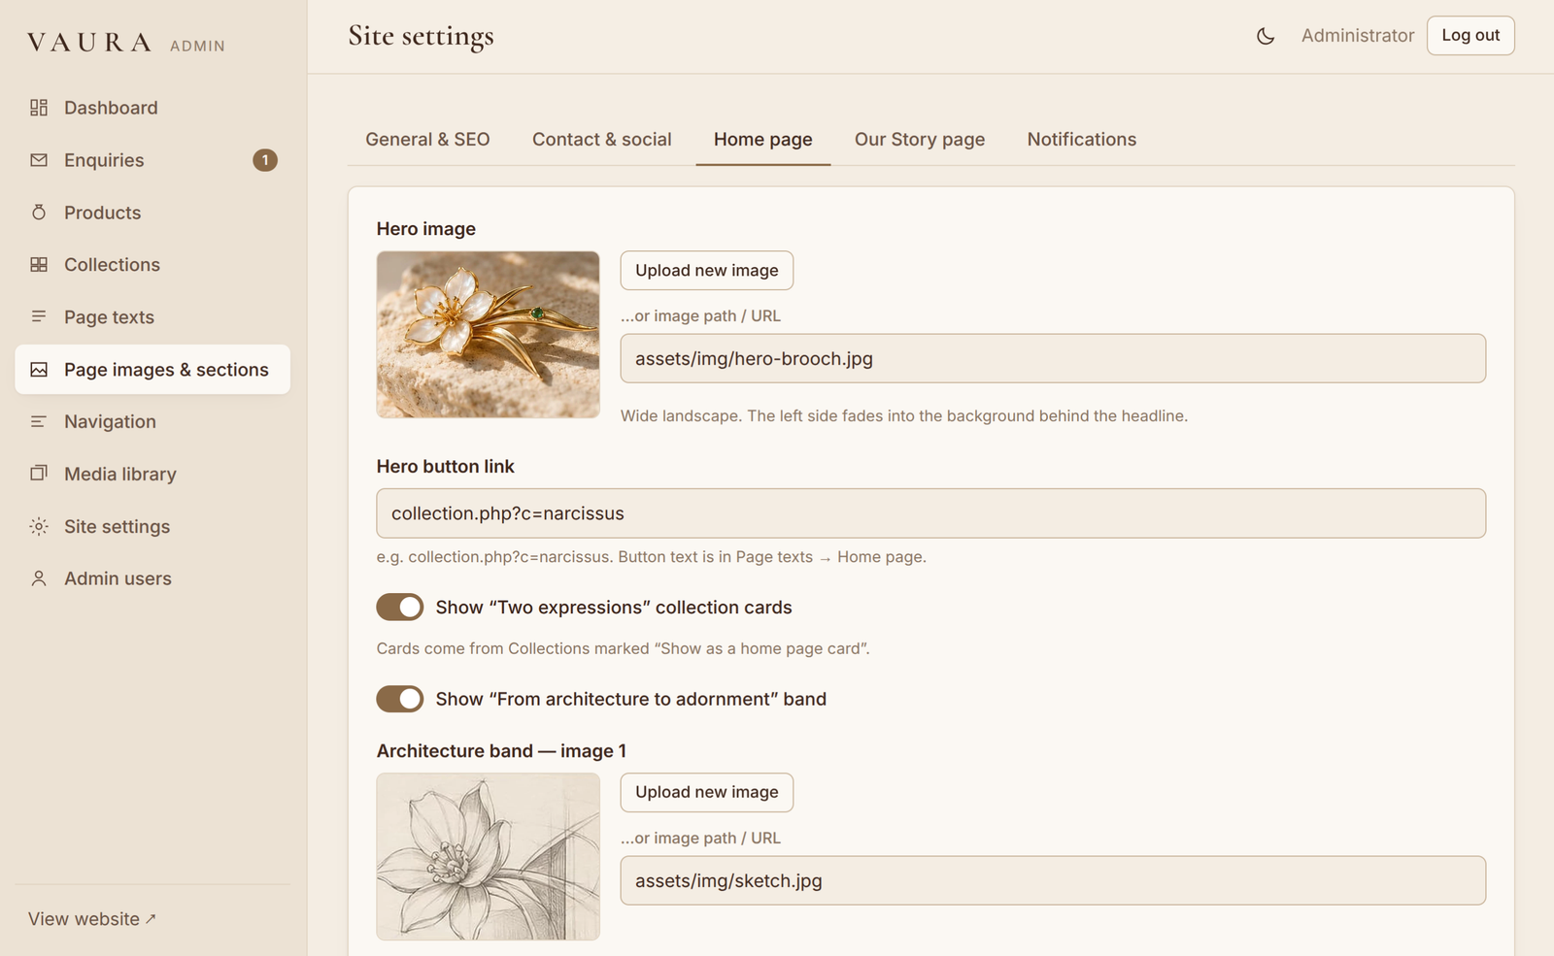Click the Page texts lines icon

39,317
